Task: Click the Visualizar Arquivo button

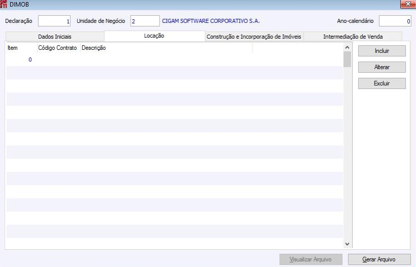Action: [x=311, y=259]
